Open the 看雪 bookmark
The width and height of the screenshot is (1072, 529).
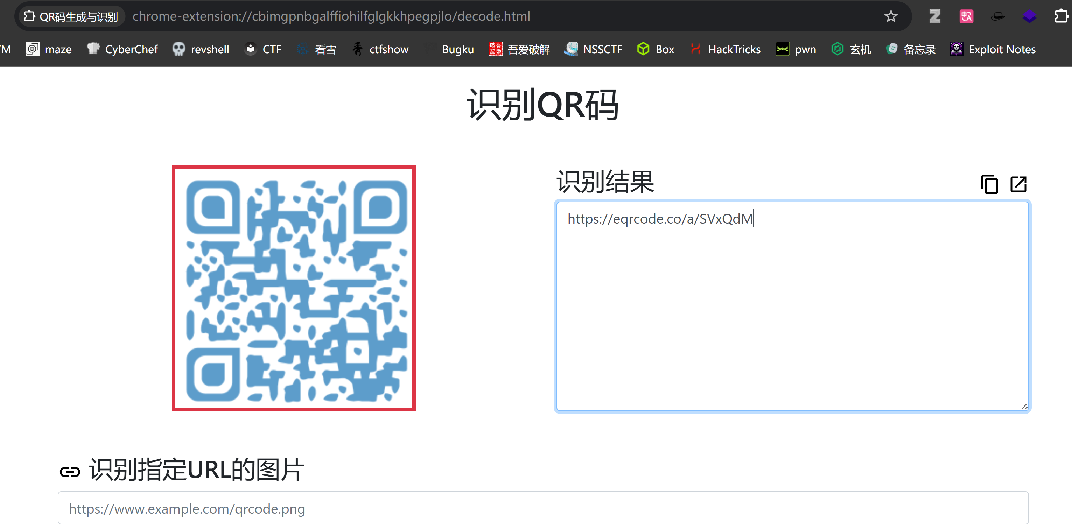[x=317, y=49]
